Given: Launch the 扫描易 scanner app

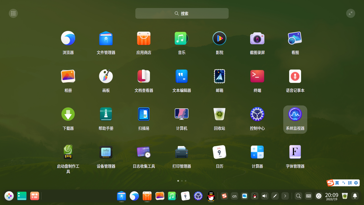Looking at the screenshot, I should pyautogui.click(x=144, y=114).
